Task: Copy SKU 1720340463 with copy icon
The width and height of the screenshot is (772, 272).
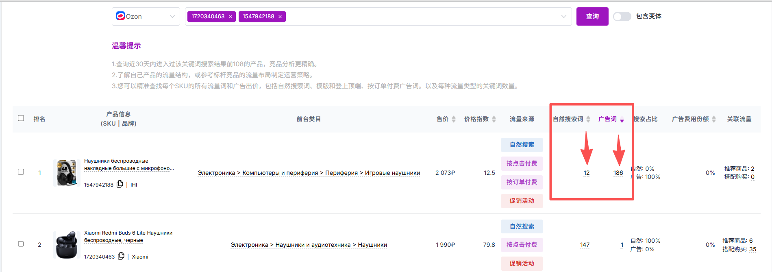Action: click(x=121, y=256)
